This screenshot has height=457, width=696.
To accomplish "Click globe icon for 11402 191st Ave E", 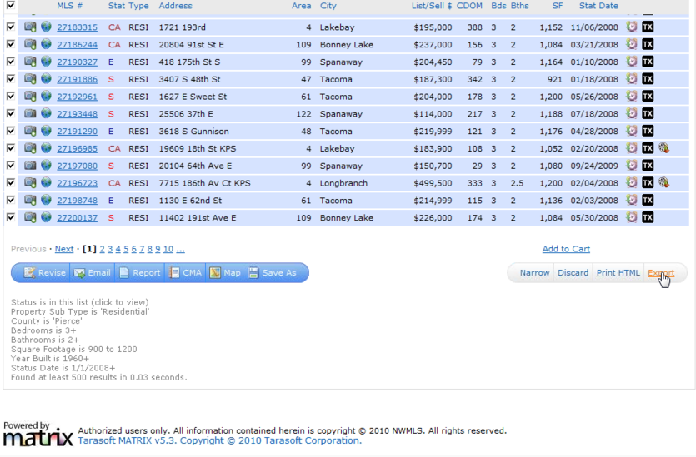I will 46,218.
